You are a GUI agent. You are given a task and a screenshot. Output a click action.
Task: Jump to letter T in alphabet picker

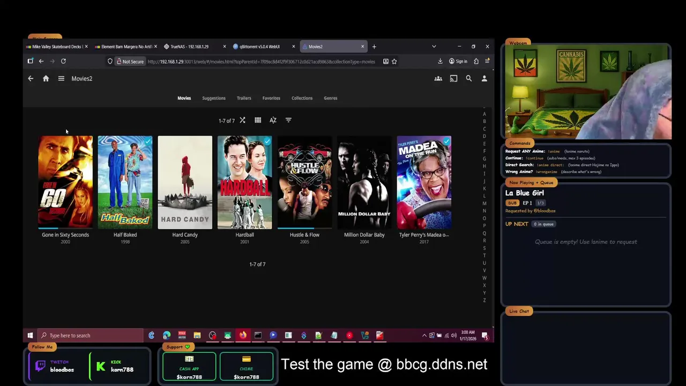click(x=484, y=256)
